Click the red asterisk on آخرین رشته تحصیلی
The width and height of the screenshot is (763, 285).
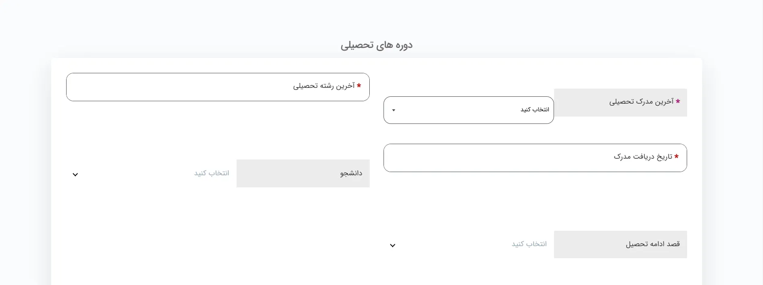pos(359,85)
